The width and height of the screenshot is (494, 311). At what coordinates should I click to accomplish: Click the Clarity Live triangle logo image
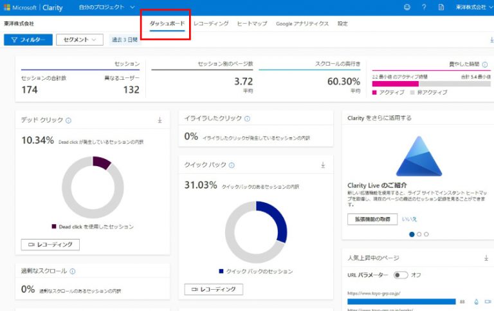pos(419,156)
